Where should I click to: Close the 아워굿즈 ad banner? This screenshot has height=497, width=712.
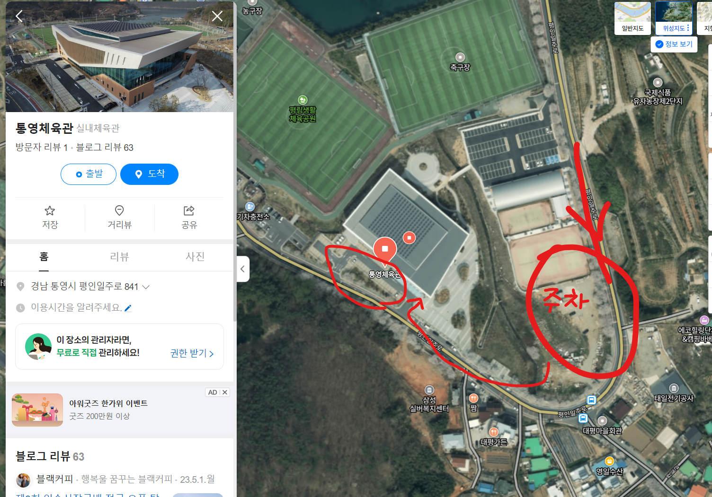click(225, 392)
